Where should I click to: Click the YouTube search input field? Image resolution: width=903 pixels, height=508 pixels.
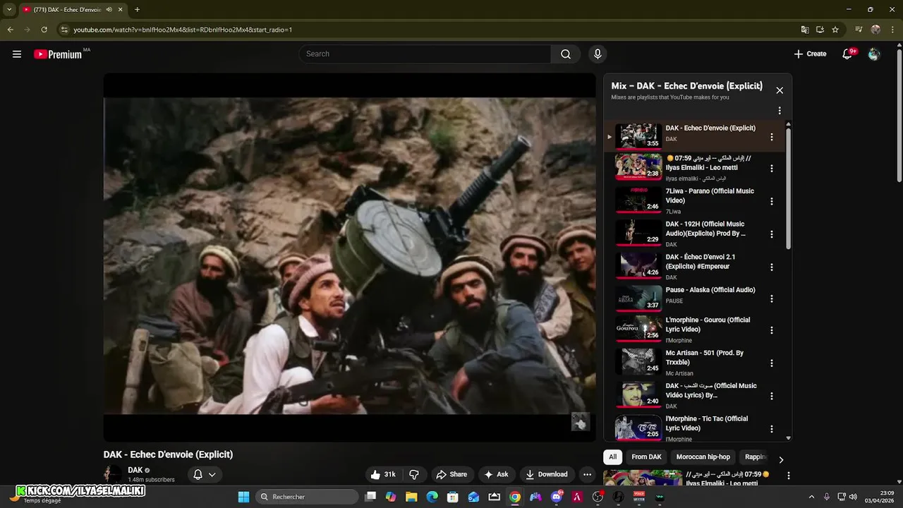tap(425, 54)
